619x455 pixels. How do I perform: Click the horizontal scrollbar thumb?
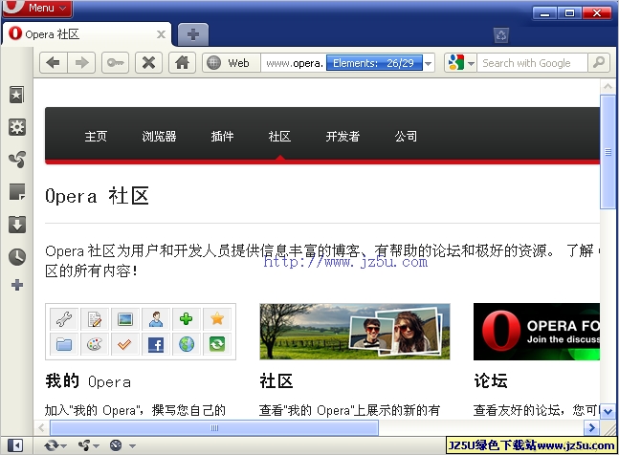[x=214, y=428]
